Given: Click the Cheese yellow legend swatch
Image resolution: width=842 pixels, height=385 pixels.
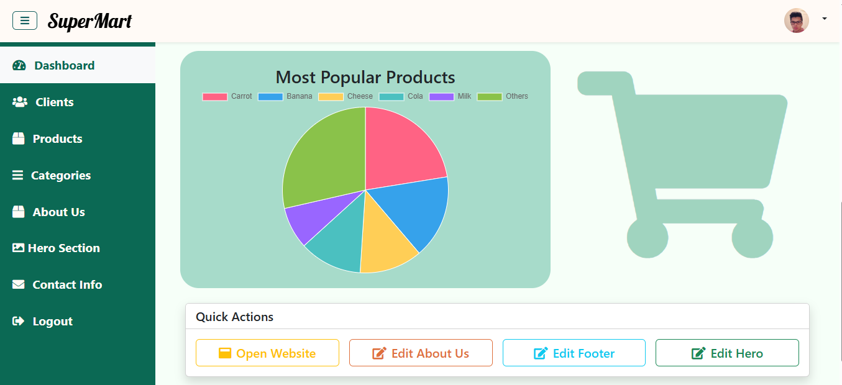Looking at the screenshot, I should pyautogui.click(x=331, y=96).
